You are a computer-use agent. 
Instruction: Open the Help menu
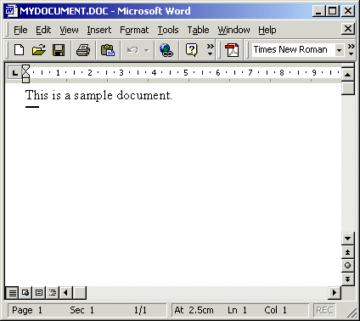click(267, 30)
